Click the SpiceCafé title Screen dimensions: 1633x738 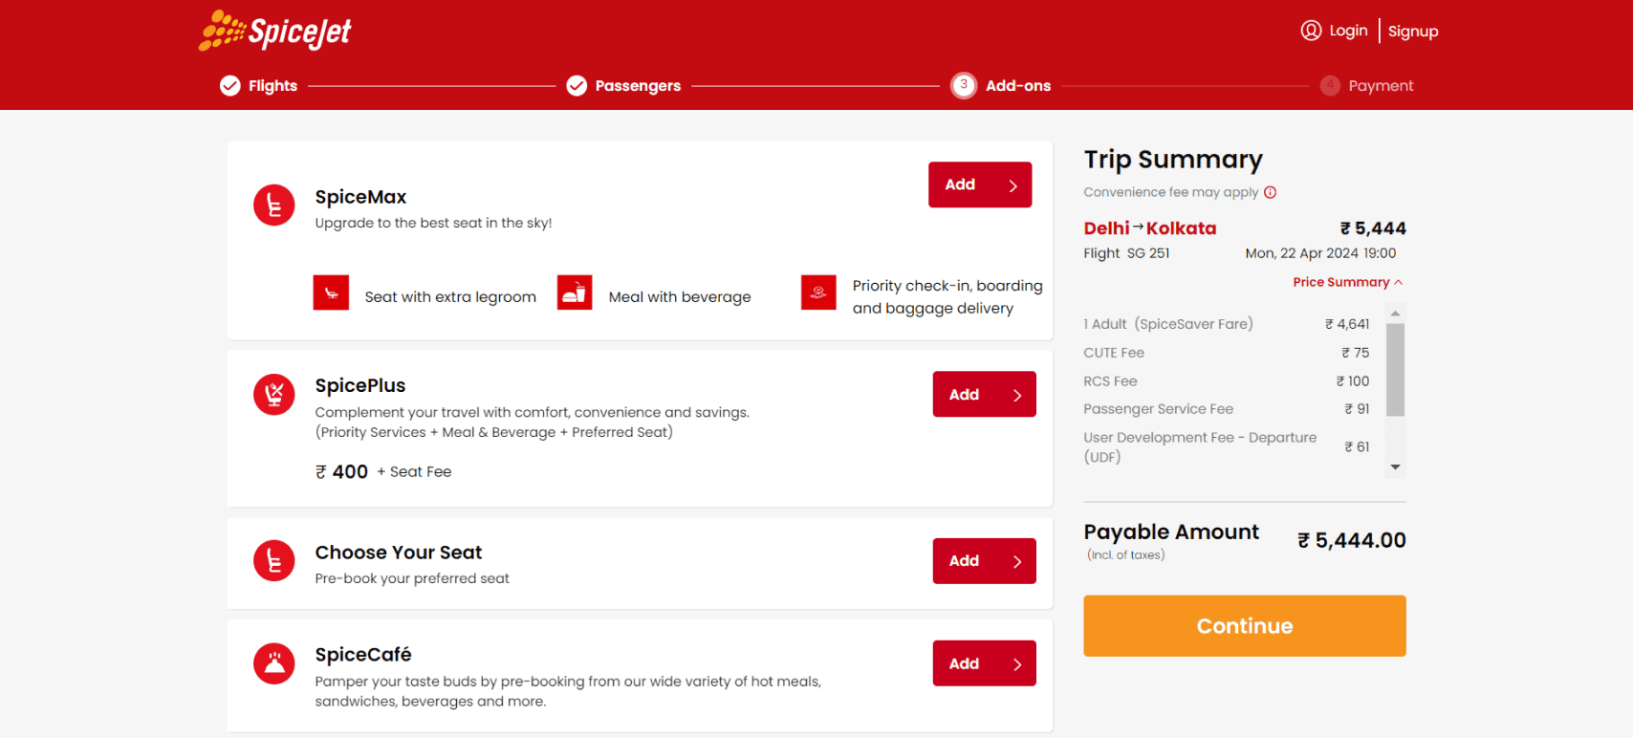(363, 655)
